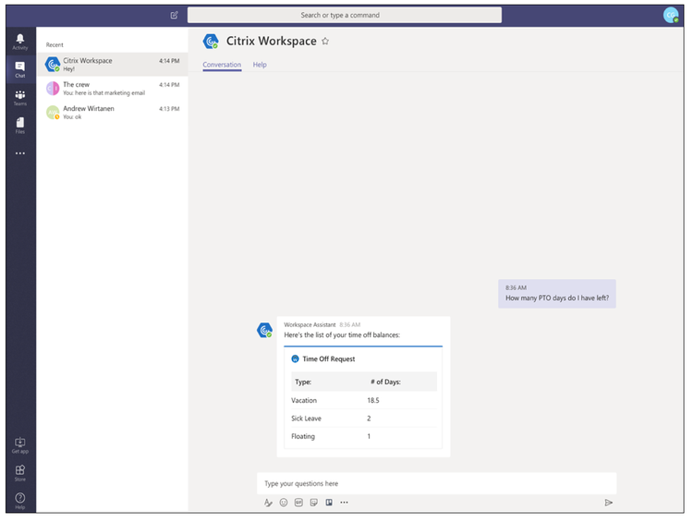Click Citrix Workspace header logo
693x522 pixels.
pyautogui.click(x=211, y=41)
